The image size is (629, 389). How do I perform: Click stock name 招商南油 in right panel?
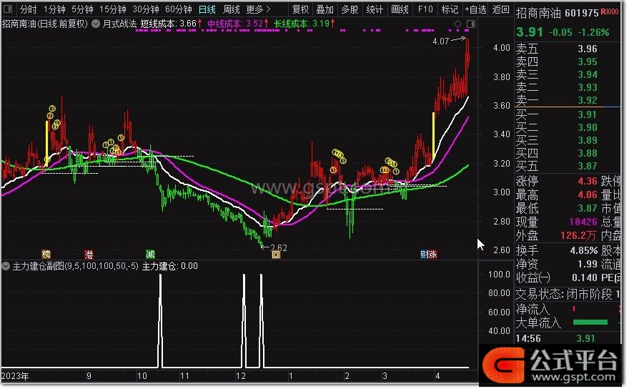538,13
